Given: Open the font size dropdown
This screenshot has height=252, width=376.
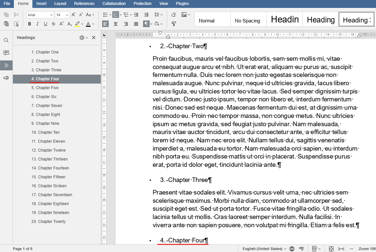Looking at the screenshot, I should (66, 15).
